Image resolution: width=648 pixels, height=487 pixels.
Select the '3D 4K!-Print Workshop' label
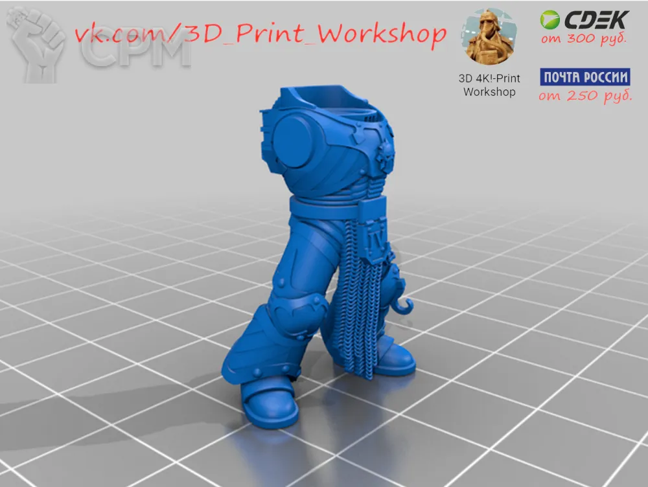tap(489, 85)
